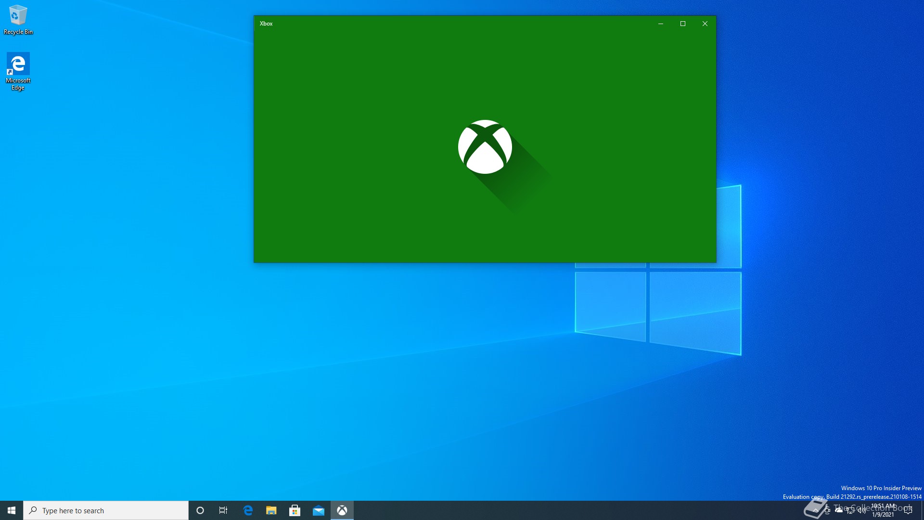924x520 pixels.
Task: Open the Windows Start menu
Action: tap(12, 510)
